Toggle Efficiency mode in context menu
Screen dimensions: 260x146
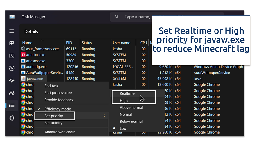57,109
